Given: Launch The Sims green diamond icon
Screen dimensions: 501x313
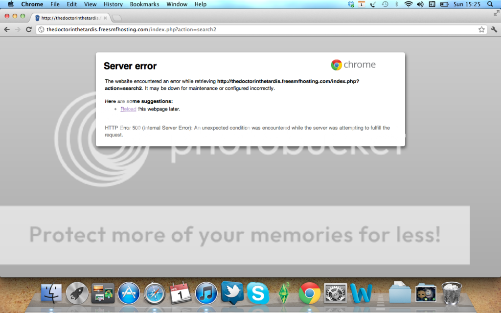Looking at the screenshot, I should click(x=284, y=293).
